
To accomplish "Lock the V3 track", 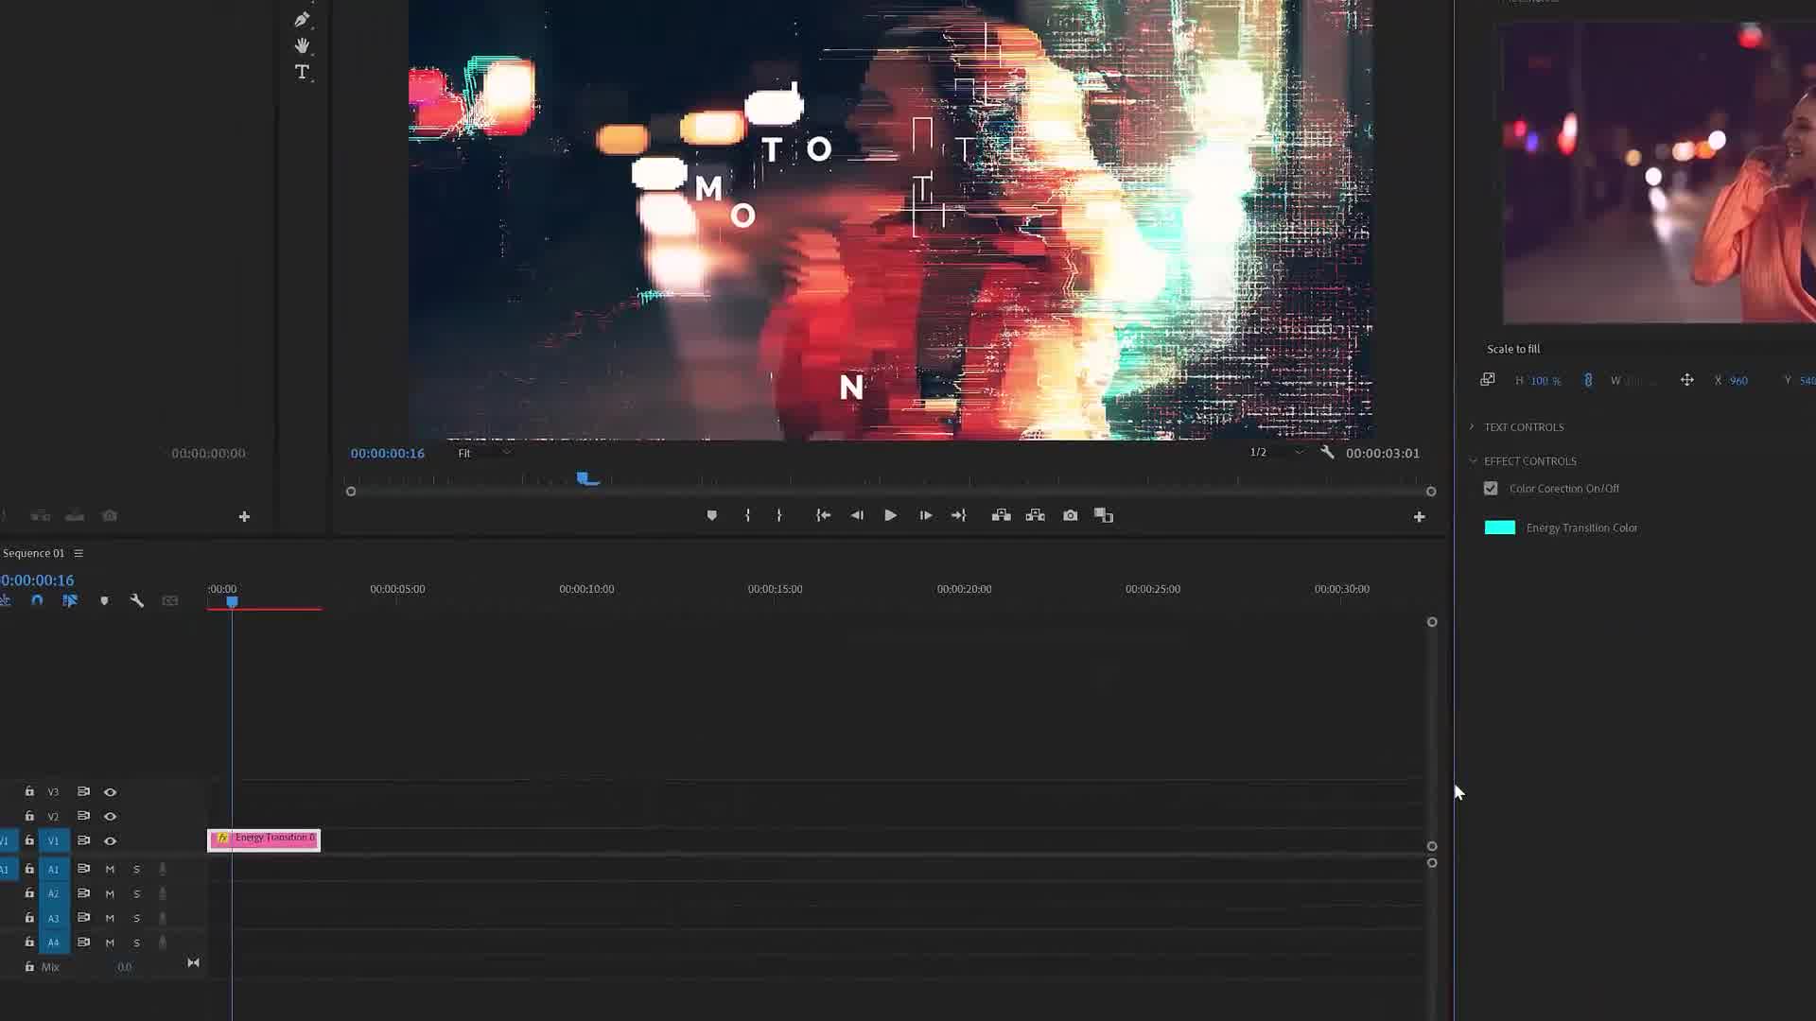I will pyautogui.click(x=29, y=791).
